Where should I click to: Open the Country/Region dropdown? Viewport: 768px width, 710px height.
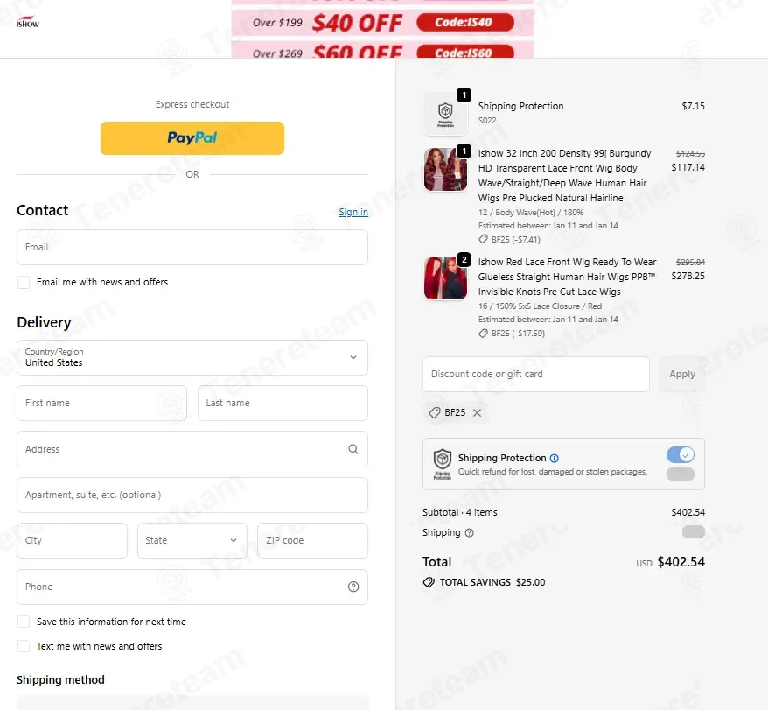tap(192, 357)
